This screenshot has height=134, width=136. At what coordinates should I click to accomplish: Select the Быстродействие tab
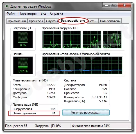(x=73, y=21)
